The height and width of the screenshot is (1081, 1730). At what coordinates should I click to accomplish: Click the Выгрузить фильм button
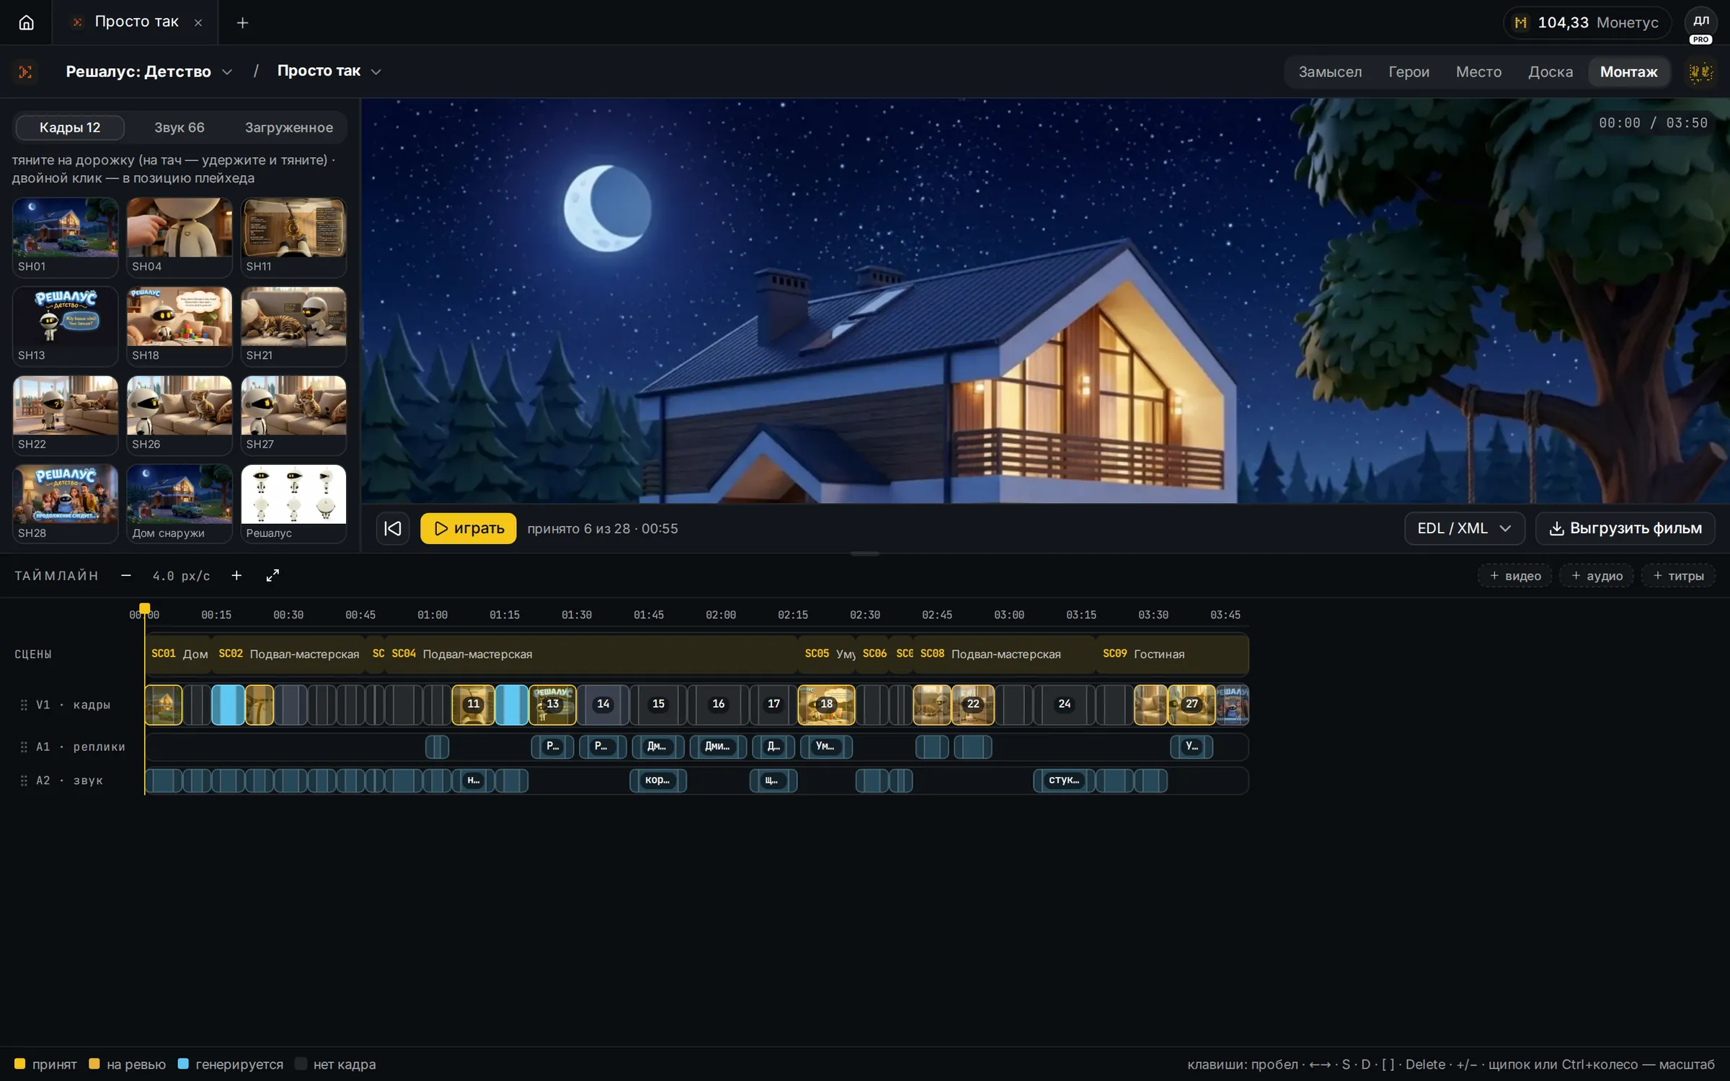point(1625,528)
